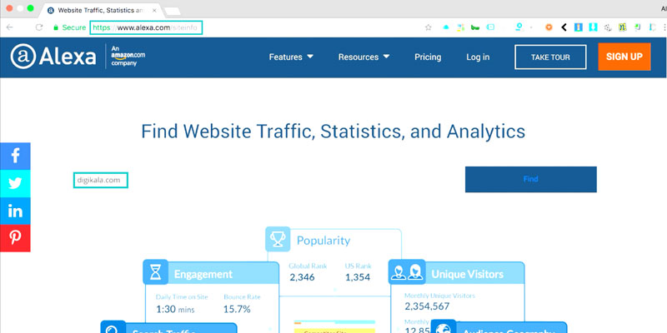Open the Pricing page

pyautogui.click(x=428, y=57)
